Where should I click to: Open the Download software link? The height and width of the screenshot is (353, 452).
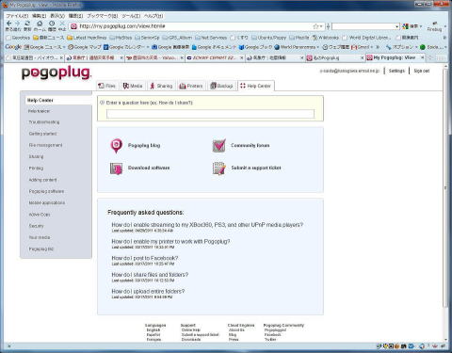coord(149,168)
